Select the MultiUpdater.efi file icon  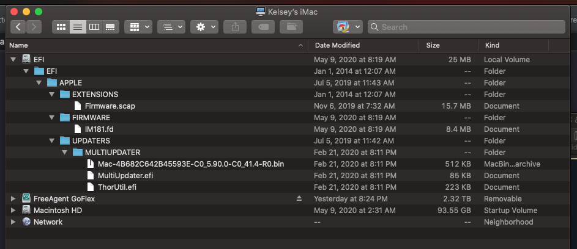(x=90, y=176)
